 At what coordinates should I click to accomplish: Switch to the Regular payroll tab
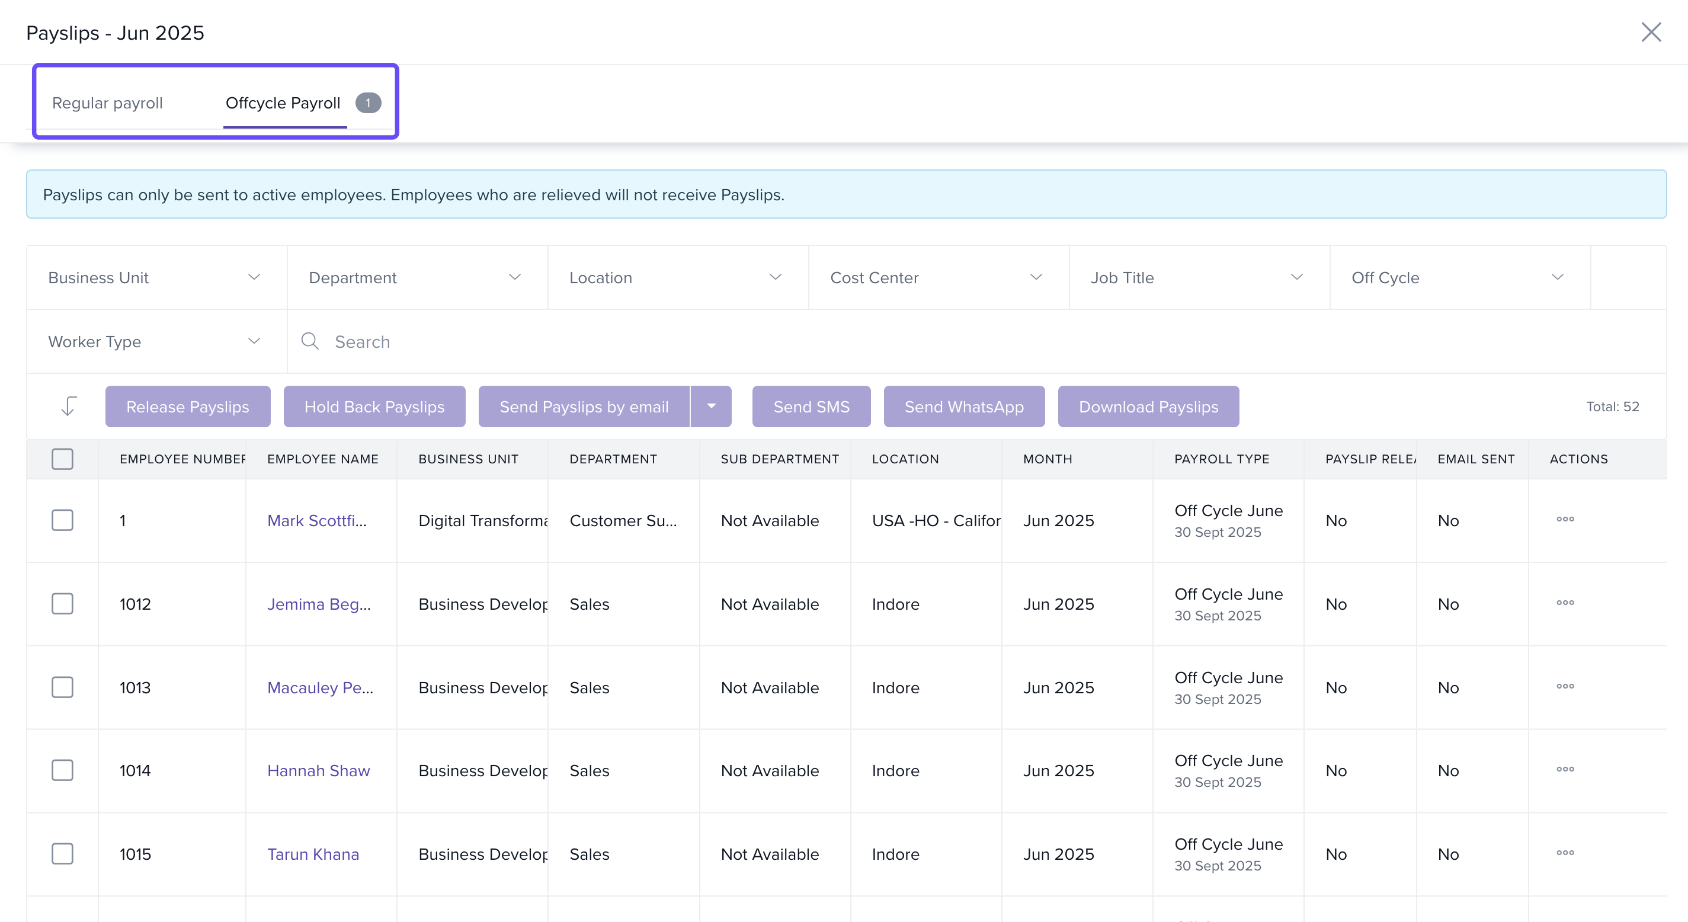[107, 103]
